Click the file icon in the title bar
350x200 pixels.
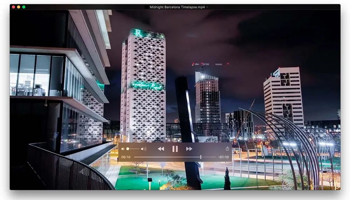coord(147,7)
